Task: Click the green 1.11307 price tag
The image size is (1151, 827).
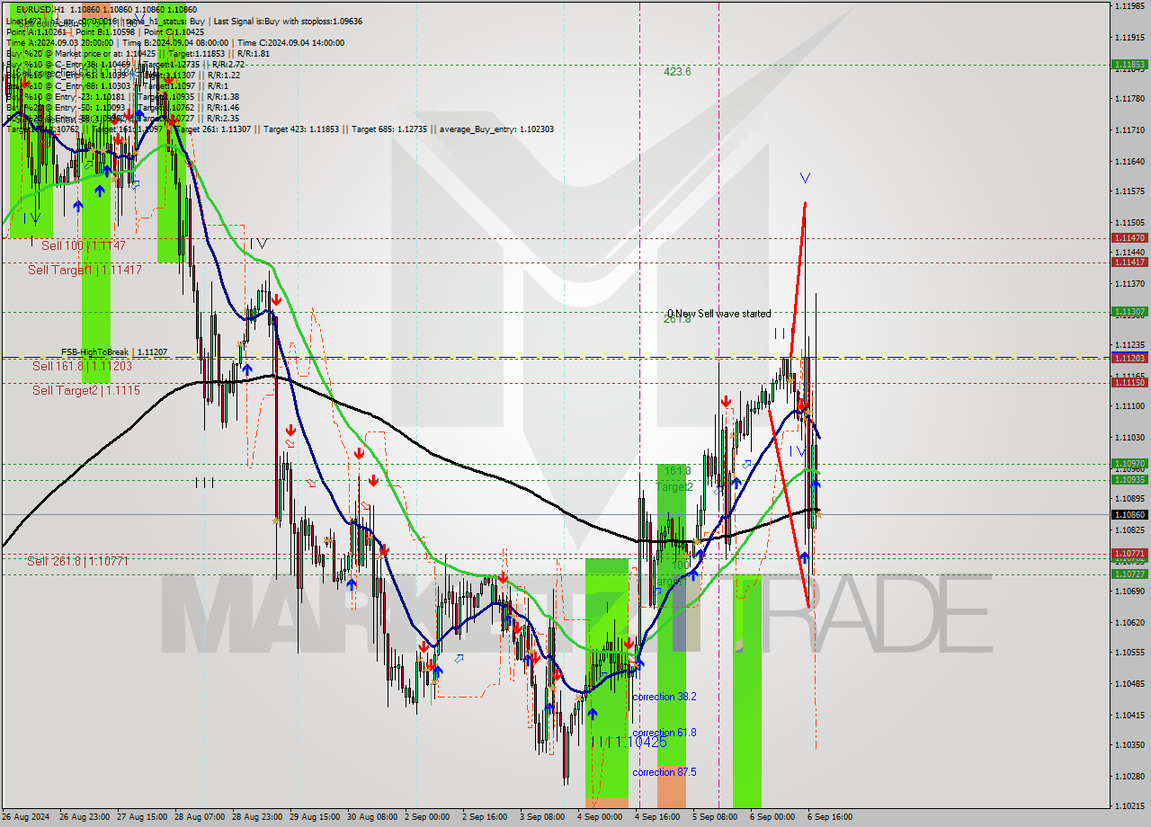Action: click(1129, 312)
